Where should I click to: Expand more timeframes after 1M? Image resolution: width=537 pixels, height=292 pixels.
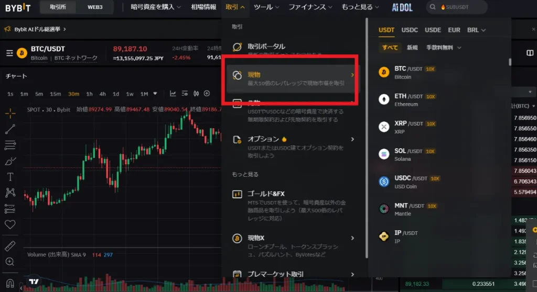point(155,93)
